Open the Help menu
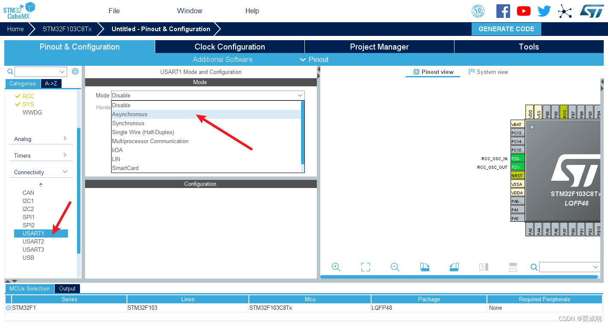 click(252, 11)
